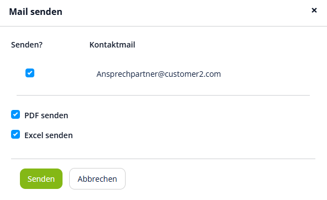Select the Ansprechpartner@customer2.com email address
327x200 pixels.
click(x=158, y=74)
